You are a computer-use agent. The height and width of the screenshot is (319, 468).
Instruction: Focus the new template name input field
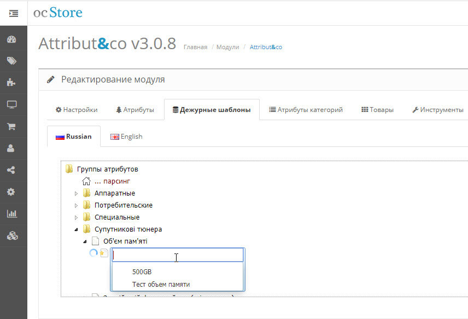pyautogui.click(x=178, y=255)
